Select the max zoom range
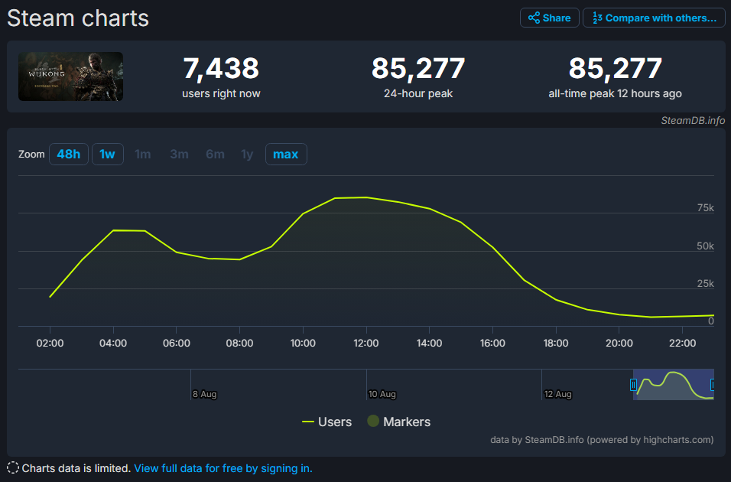The height and width of the screenshot is (482, 731). pos(286,154)
